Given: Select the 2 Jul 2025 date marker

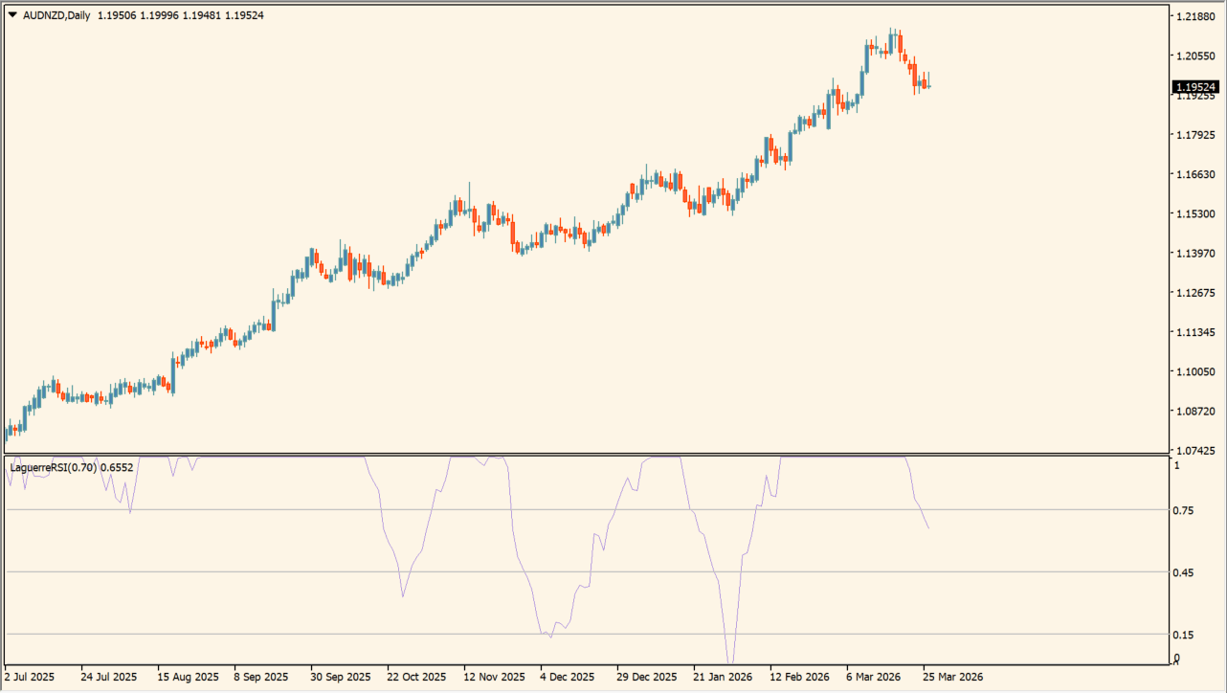Looking at the screenshot, I should click(x=30, y=676).
